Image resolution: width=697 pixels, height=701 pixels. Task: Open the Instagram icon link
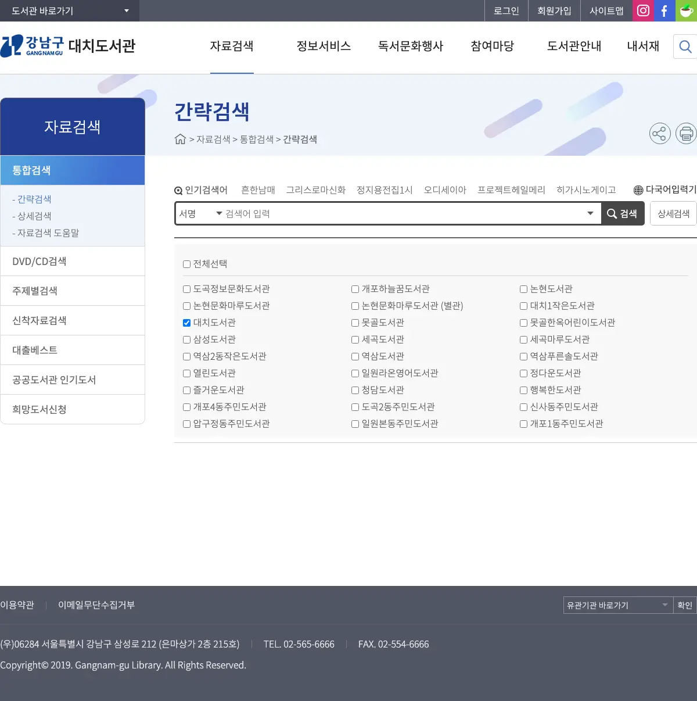[x=643, y=10]
